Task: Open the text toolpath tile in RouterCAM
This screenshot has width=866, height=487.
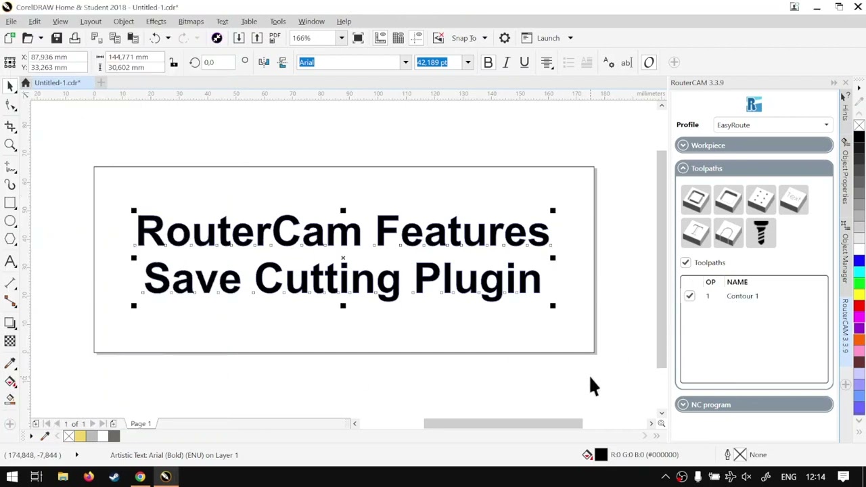Action: tap(793, 200)
